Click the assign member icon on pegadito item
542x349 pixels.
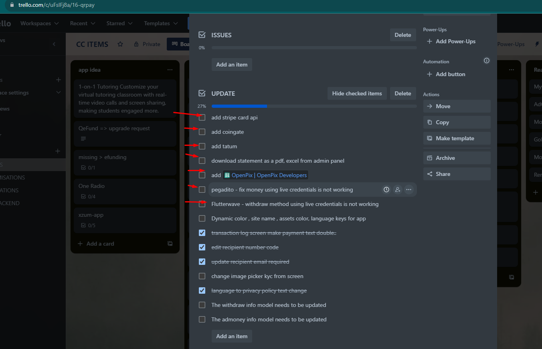click(x=397, y=190)
